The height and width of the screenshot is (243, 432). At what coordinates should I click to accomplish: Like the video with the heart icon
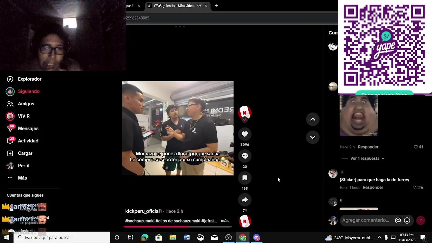tap(245, 134)
